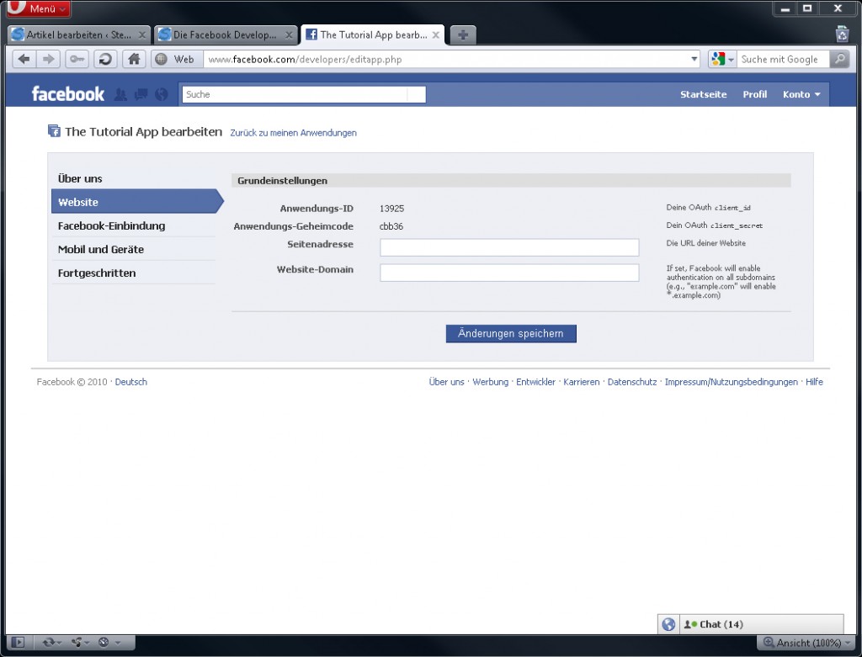The width and height of the screenshot is (862, 657).
Task: Open the Web security info badge
Action: point(177,60)
